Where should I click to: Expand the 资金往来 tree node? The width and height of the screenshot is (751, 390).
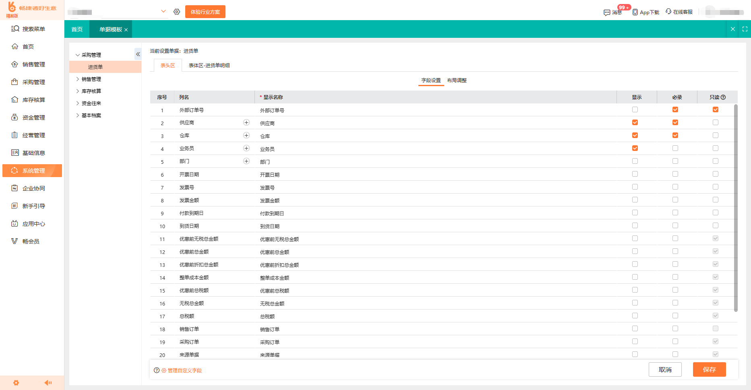coord(78,103)
